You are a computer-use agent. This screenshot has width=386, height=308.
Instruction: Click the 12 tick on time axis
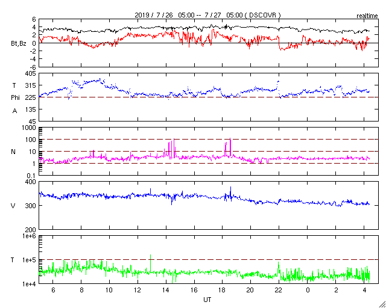tap(138, 290)
